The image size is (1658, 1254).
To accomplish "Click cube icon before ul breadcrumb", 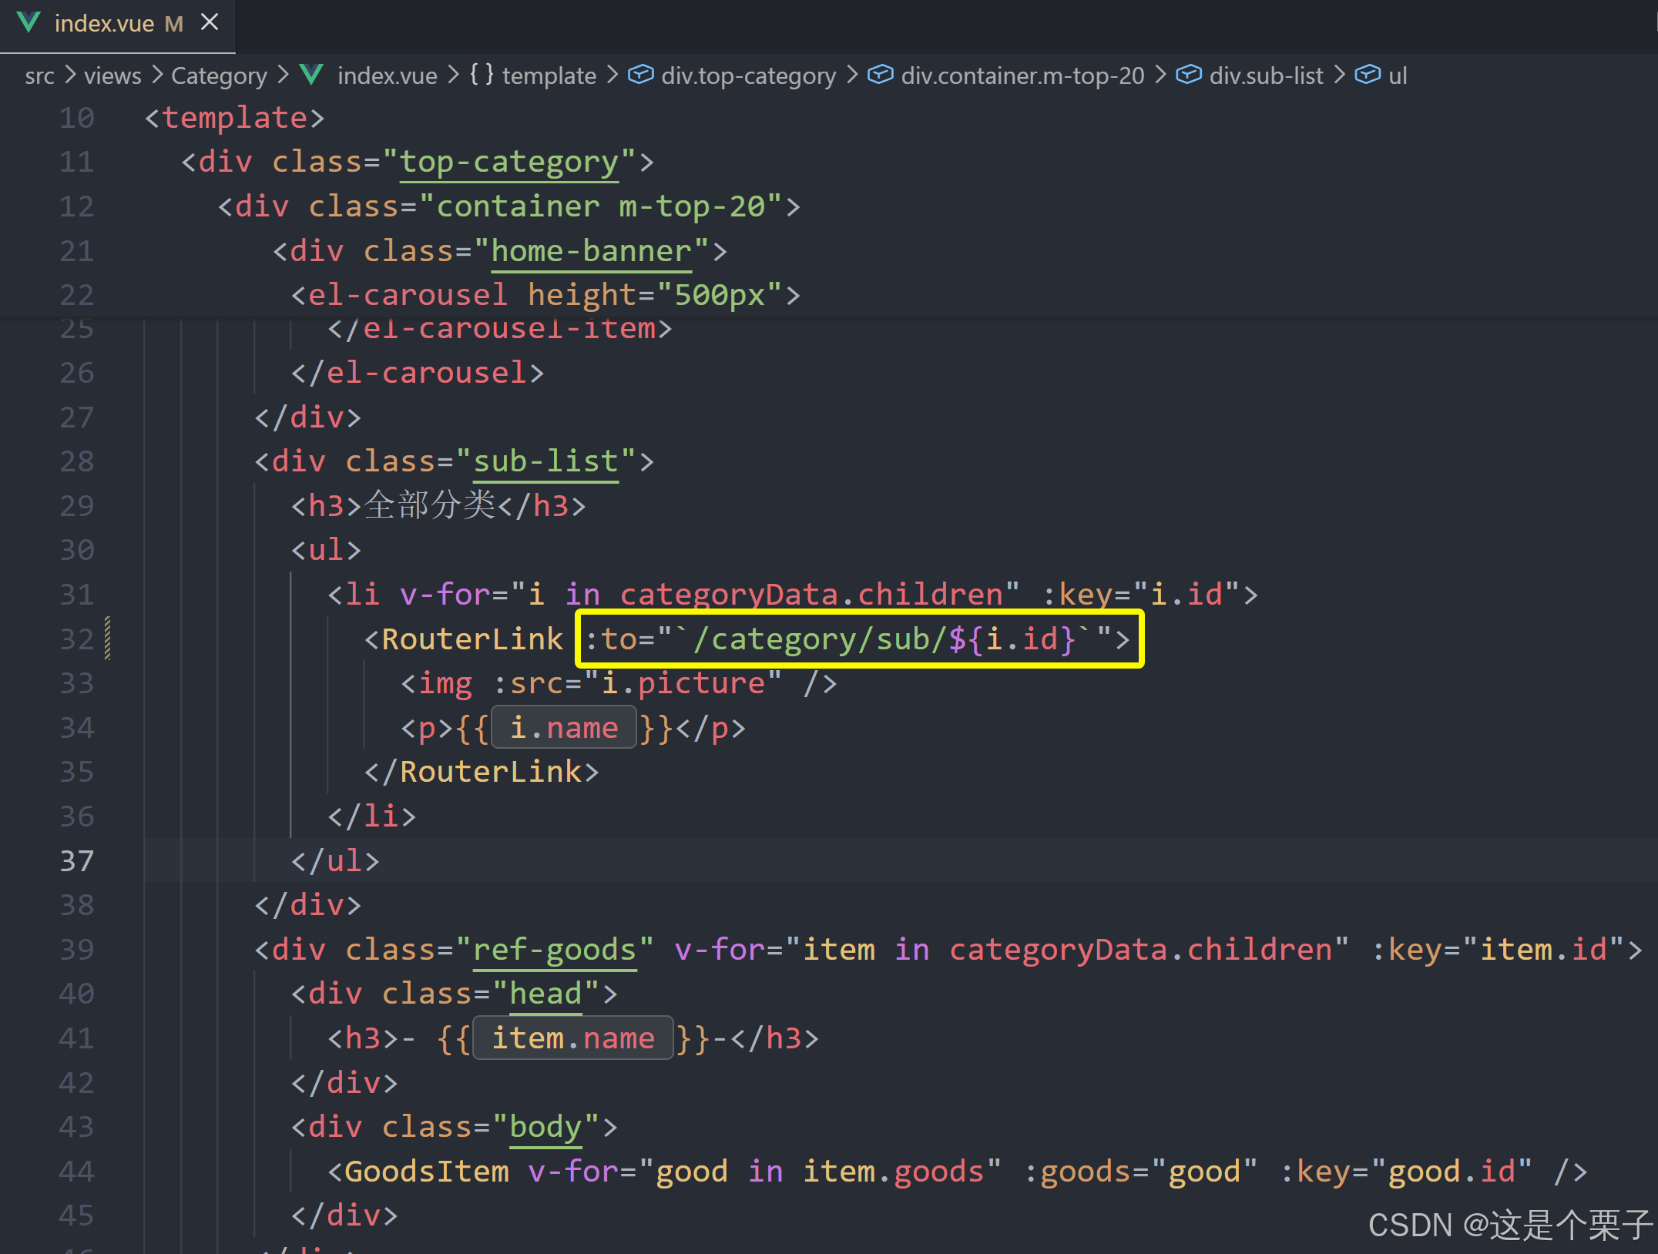I will pos(1368,75).
